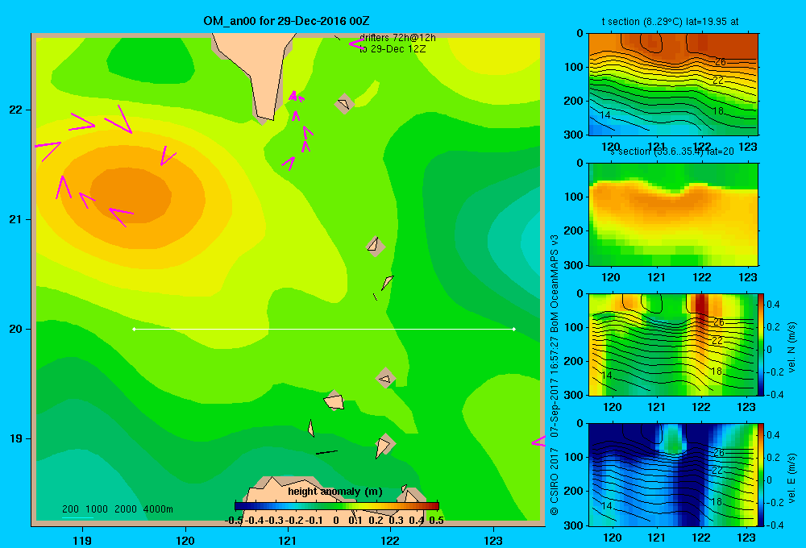Click longitude label 122 below the main map
Viewport: 806px width, 548px height.
(x=390, y=540)
